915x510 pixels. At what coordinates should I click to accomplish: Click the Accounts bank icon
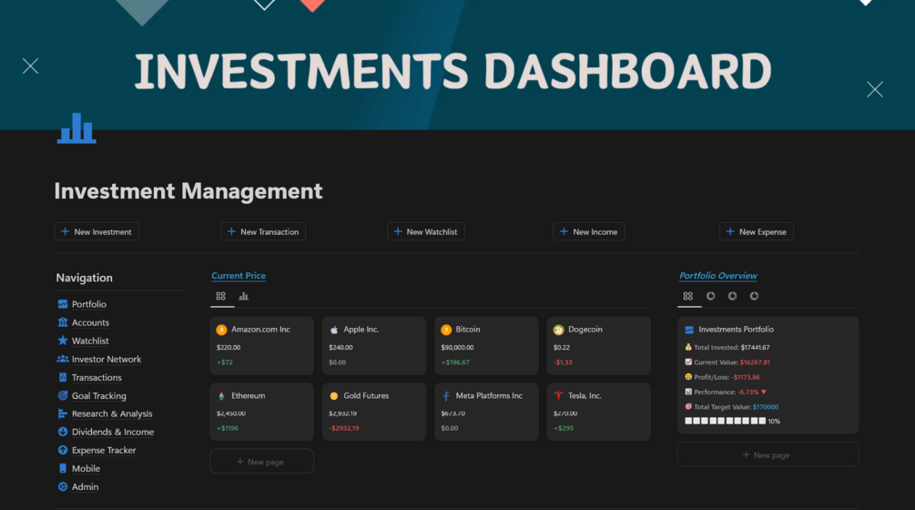(63, 322)
